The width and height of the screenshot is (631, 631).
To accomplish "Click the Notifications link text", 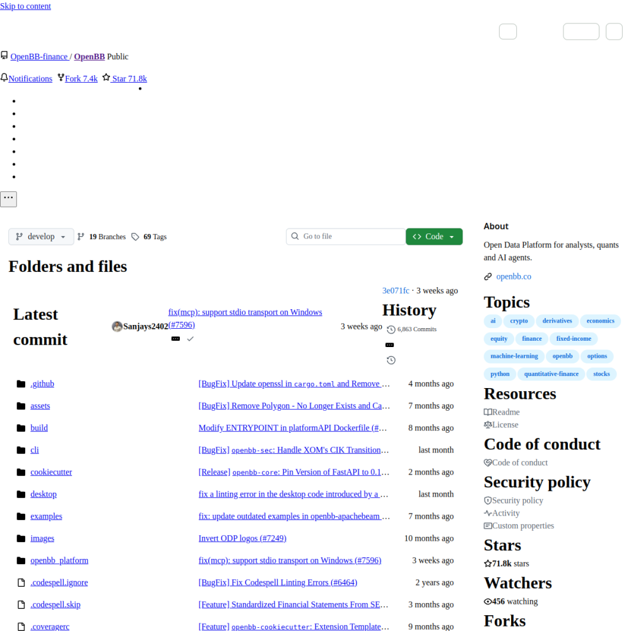I will (30, 79).
